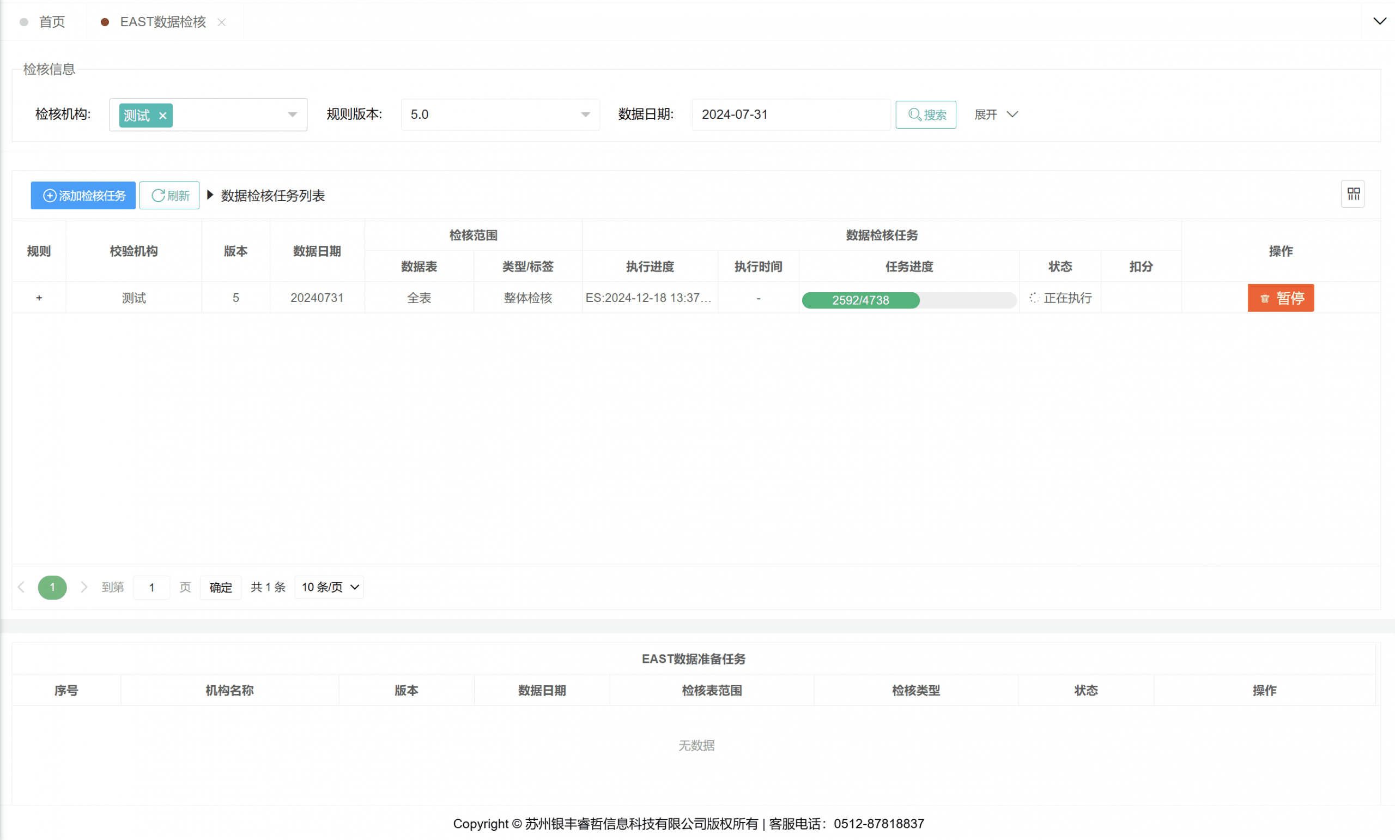The image size is (1395, 840).
Task: Focus the 数据日期 input field
Action: (x=790, y=115)
